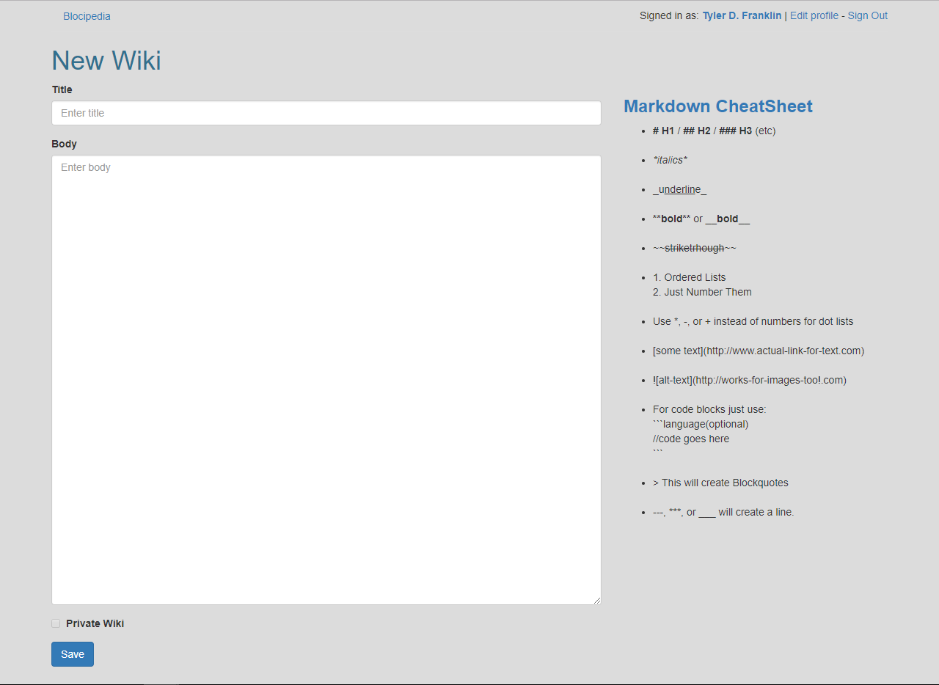
Task: Click the '*italics*' cheatsheet entry
Action: [670, 160]
